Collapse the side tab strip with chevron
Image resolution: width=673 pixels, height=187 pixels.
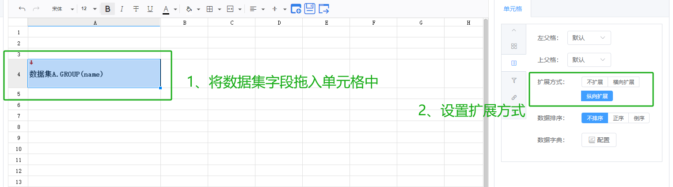pyautogui.click(x=513, y=30)
